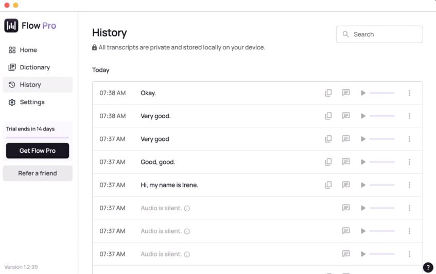Image resolution: width=436 pixels, height=274 pixels.
Task: Open more options for 07:37 AM 'Very good'
Action: (409, 139)
